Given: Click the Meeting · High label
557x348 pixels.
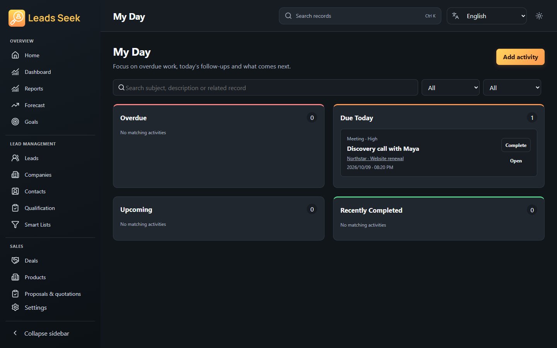Looking at the screenshot, I should tap(362, 139).
